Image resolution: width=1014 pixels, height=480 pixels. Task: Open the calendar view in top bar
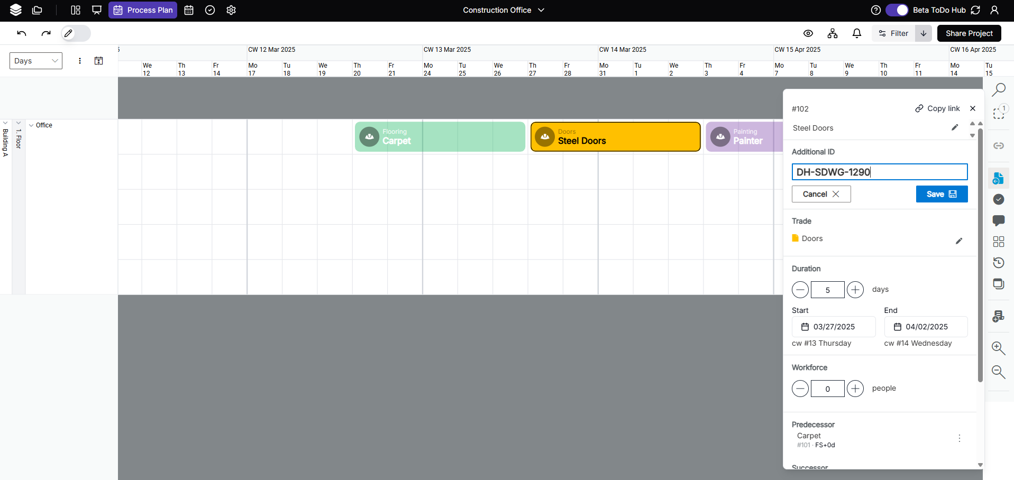tap(189, 10)
